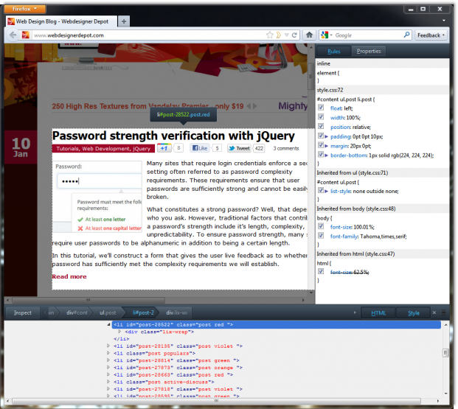Expand the list-style shorthand property
Viewport: 458px width, 409px height.
[327, 191]
